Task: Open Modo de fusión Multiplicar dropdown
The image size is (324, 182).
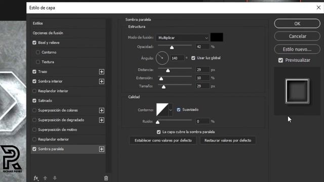Action: pyautogui.click(x=182, y=38)
